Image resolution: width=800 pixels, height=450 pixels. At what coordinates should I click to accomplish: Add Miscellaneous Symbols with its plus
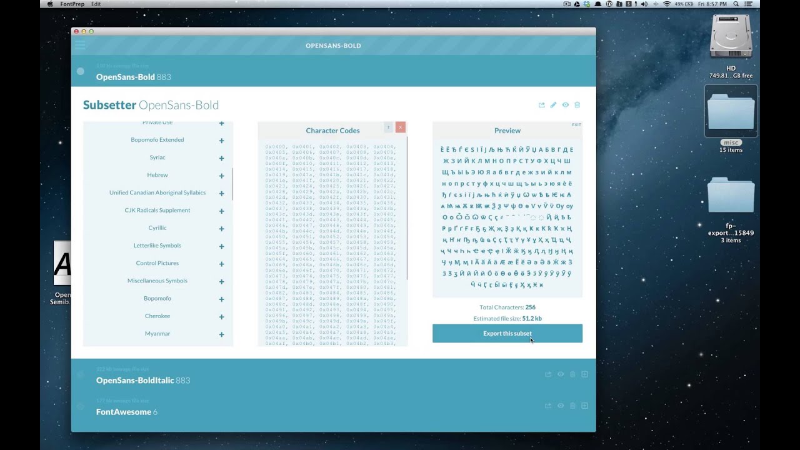point(221,281)
